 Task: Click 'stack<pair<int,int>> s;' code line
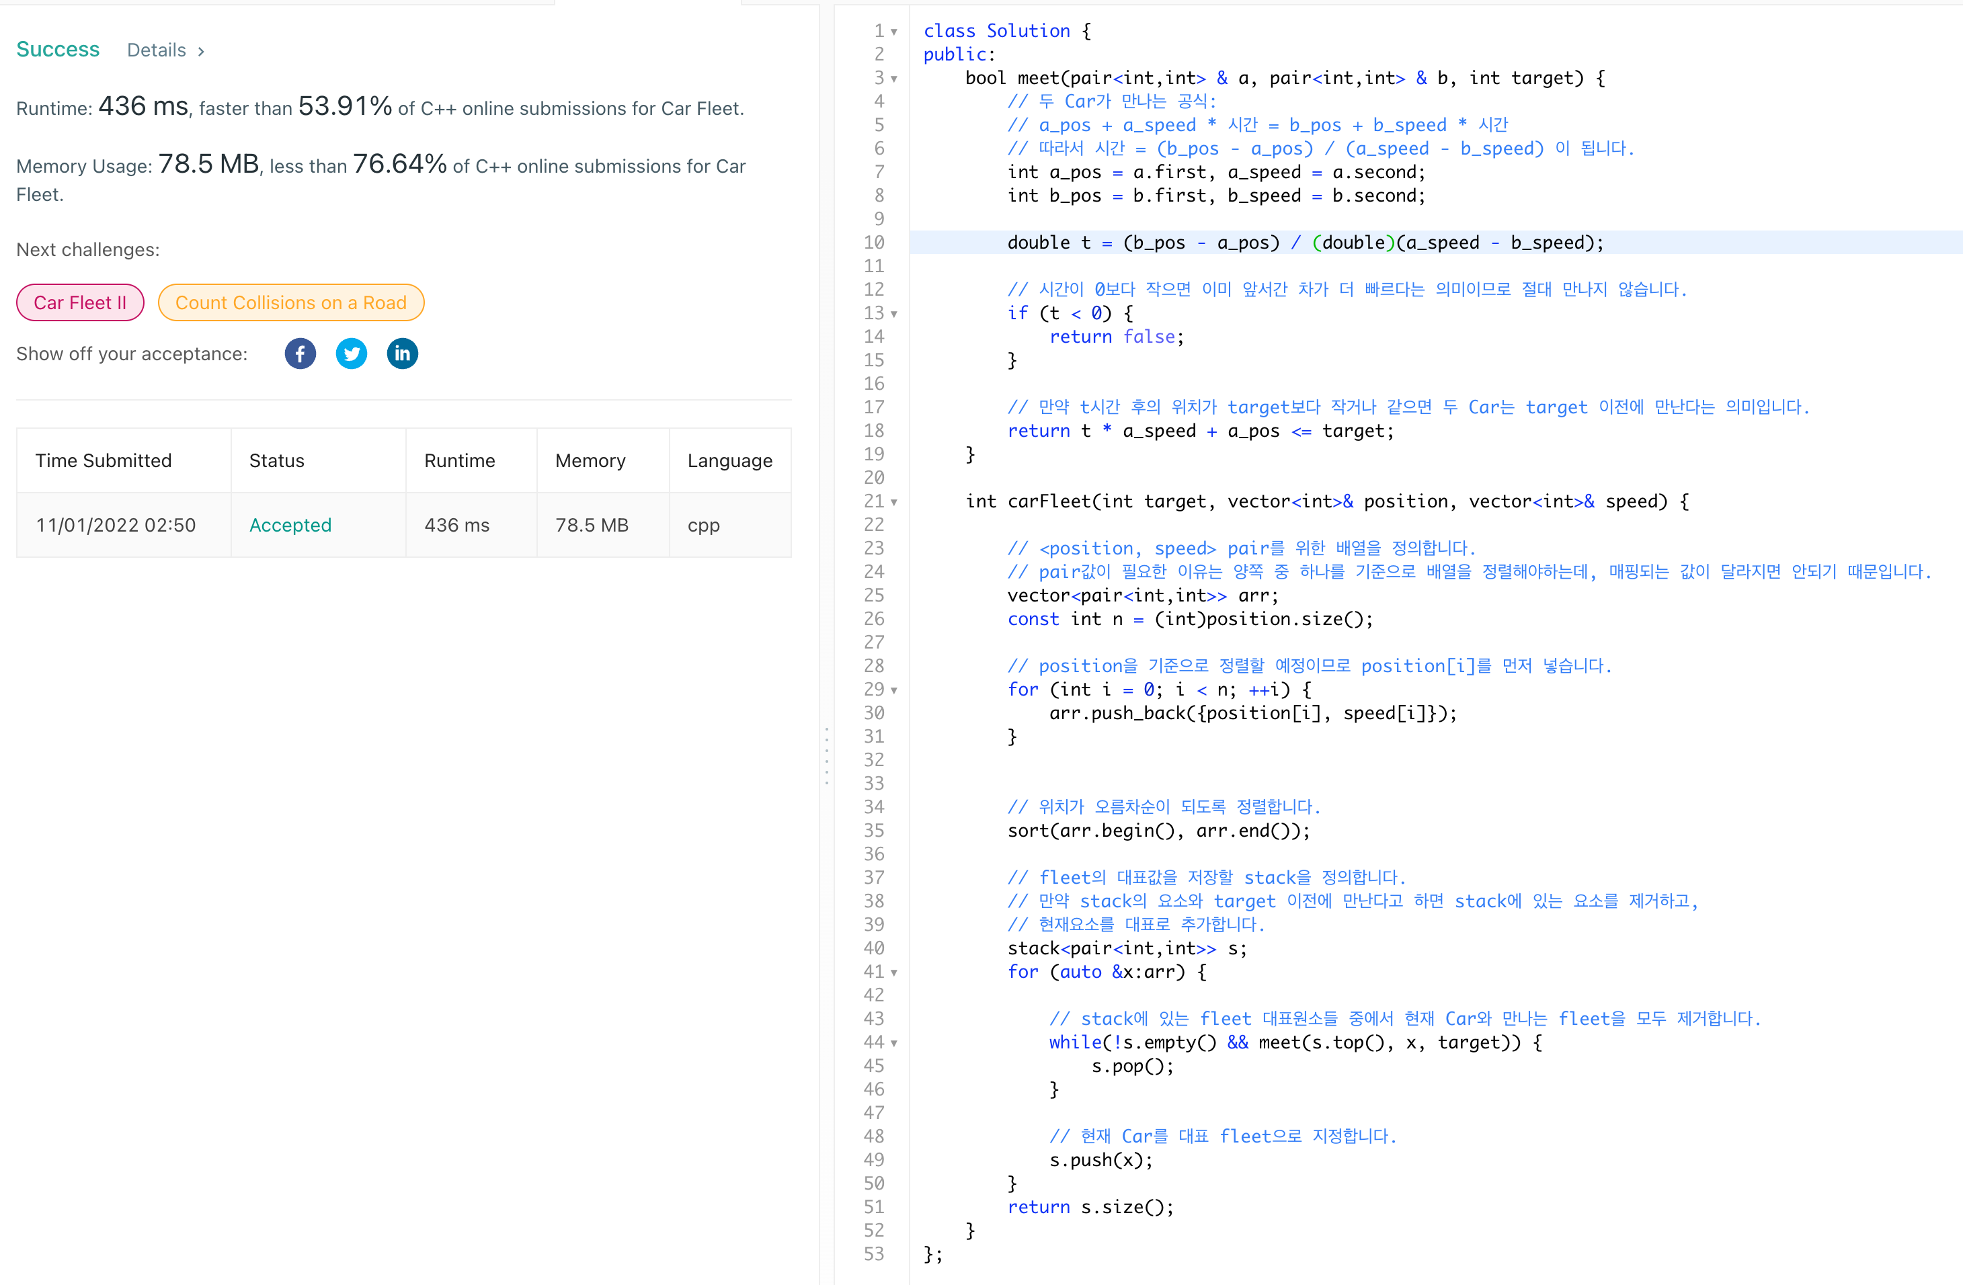coord(1127,948)
